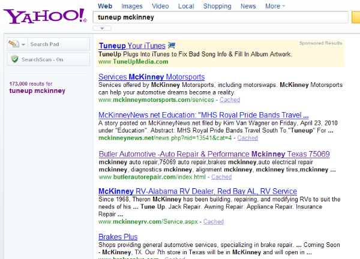This screenshot has height=259, width=360.
Task: Expand the options arrow below the search box
Action: pyautogui.click(x=101, y=28)
